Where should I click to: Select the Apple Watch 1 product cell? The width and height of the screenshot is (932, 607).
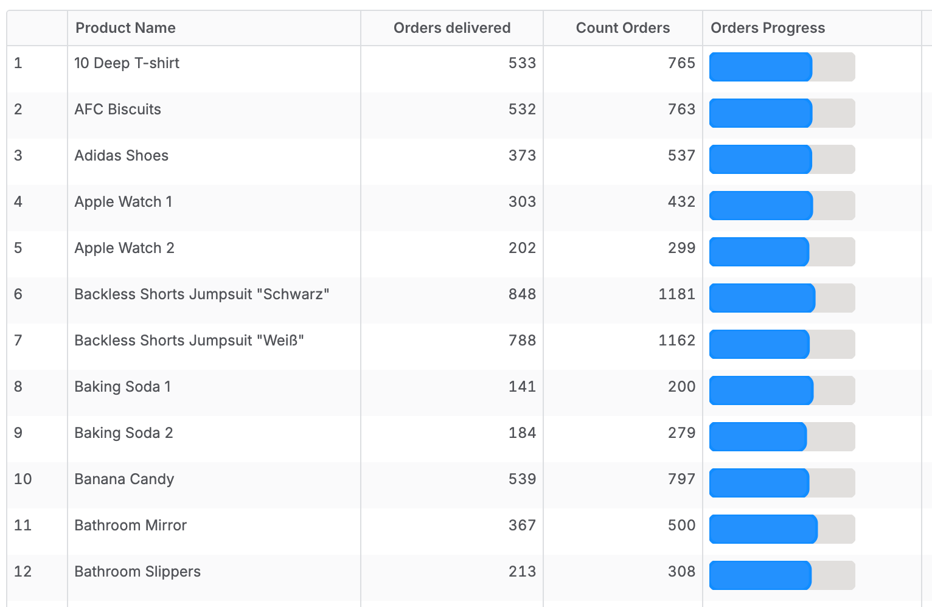(214, 207)
